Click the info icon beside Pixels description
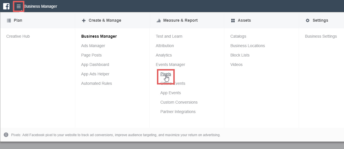 [x=6, y=135]
